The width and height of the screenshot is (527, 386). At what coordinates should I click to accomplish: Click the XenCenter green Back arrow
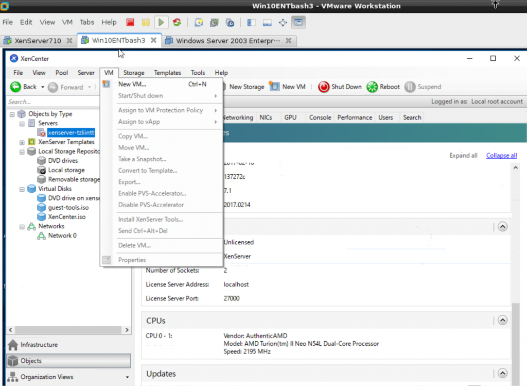(15, 87)
